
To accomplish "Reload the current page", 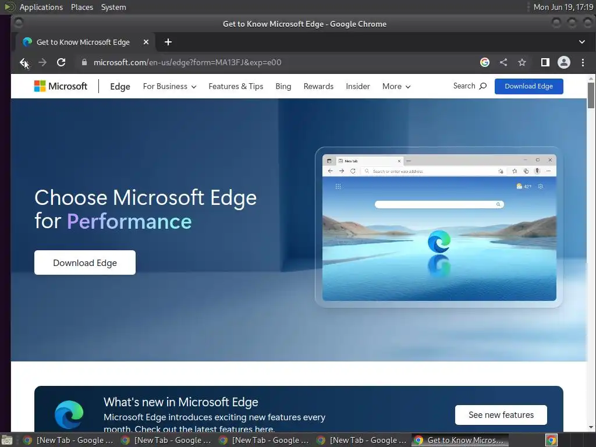I will [61, 62].
